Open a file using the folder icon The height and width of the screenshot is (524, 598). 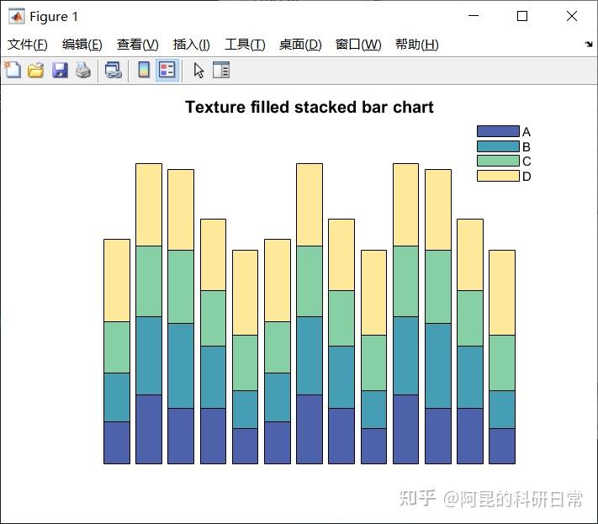[35, 70]
